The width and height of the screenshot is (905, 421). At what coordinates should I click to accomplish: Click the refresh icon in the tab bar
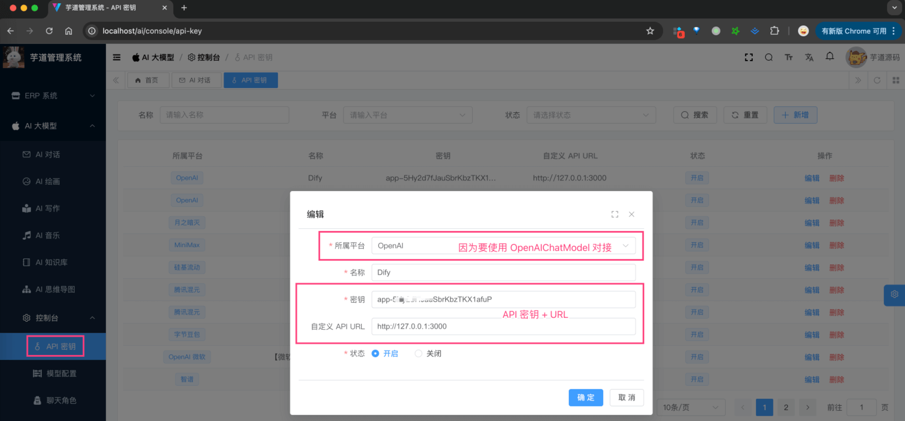pyautogui.click(x=877, y=80)
